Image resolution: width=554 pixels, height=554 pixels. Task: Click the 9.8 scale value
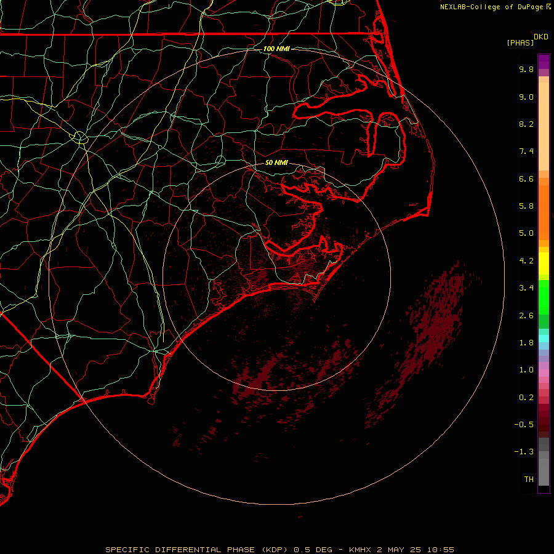(x=526, y=69)
